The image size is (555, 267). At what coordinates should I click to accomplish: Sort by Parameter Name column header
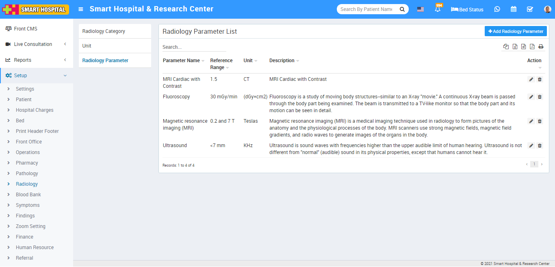(x=182, y=61)
